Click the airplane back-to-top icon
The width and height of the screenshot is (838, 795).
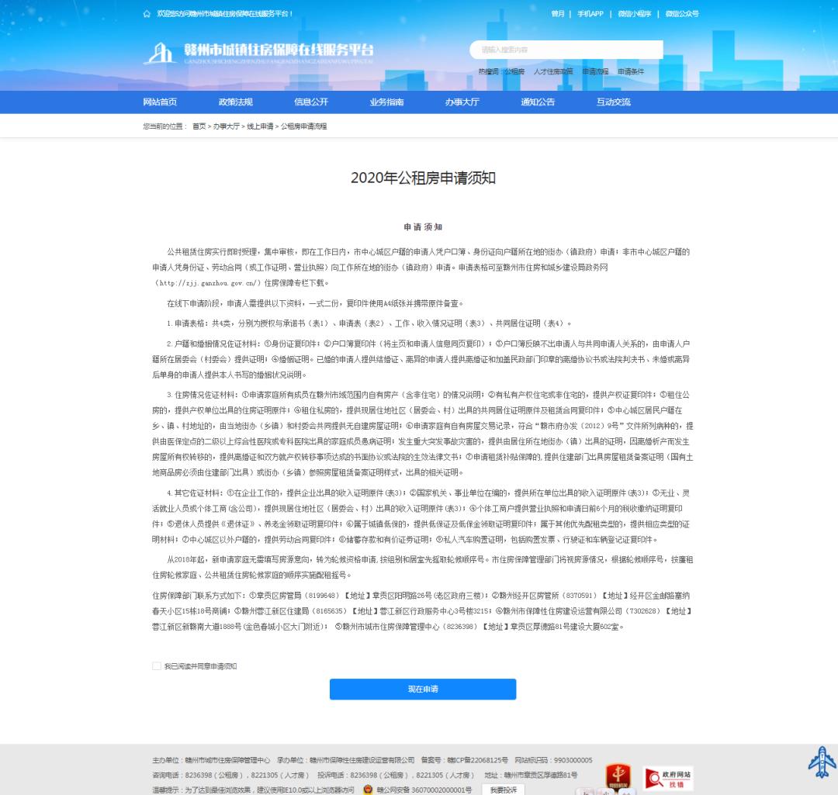[x=821, y=762]
